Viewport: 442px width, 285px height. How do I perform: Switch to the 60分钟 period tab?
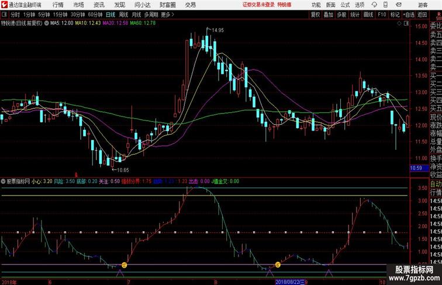tap(95, 15)
